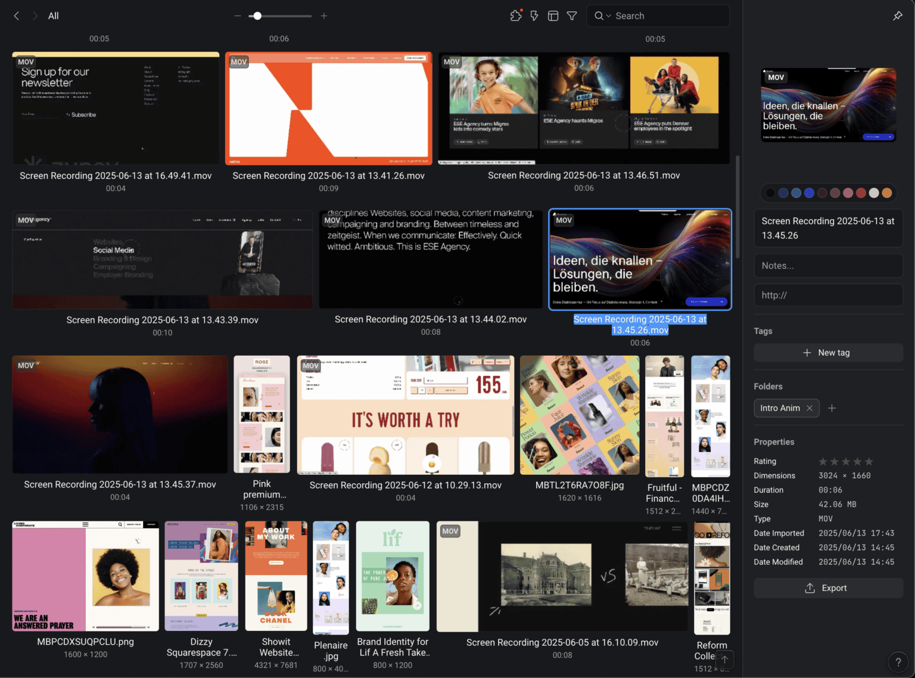This screenshot has width=915, height=678.
Task: Click the Export button
Action: tap(829, 588)
